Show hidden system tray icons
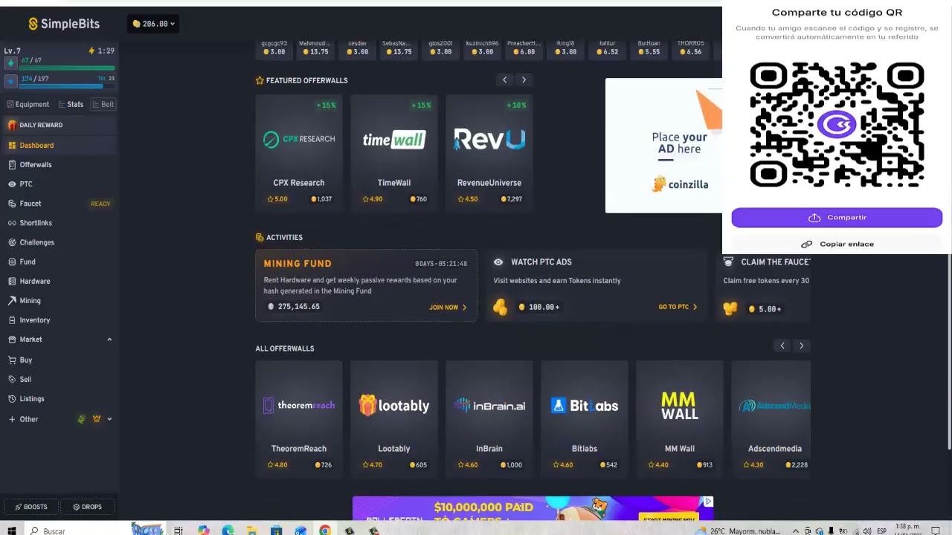The width and height of the screenshot is (952, 535). 796,531
